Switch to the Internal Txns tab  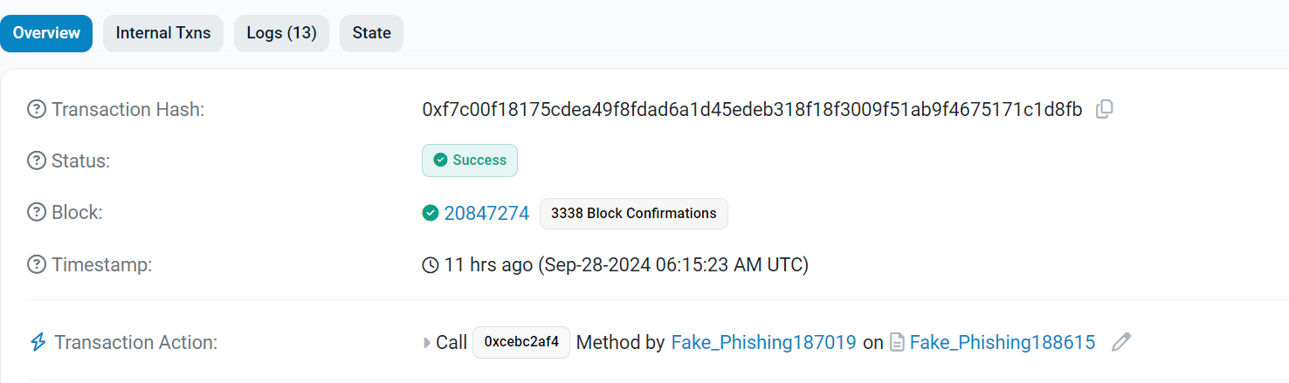tap(163, 33)
